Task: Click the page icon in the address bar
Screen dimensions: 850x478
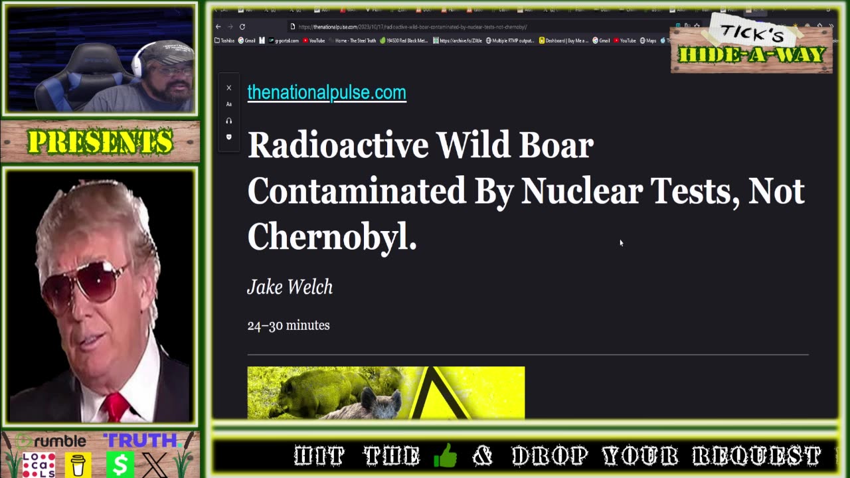Action: pos(292,27)
